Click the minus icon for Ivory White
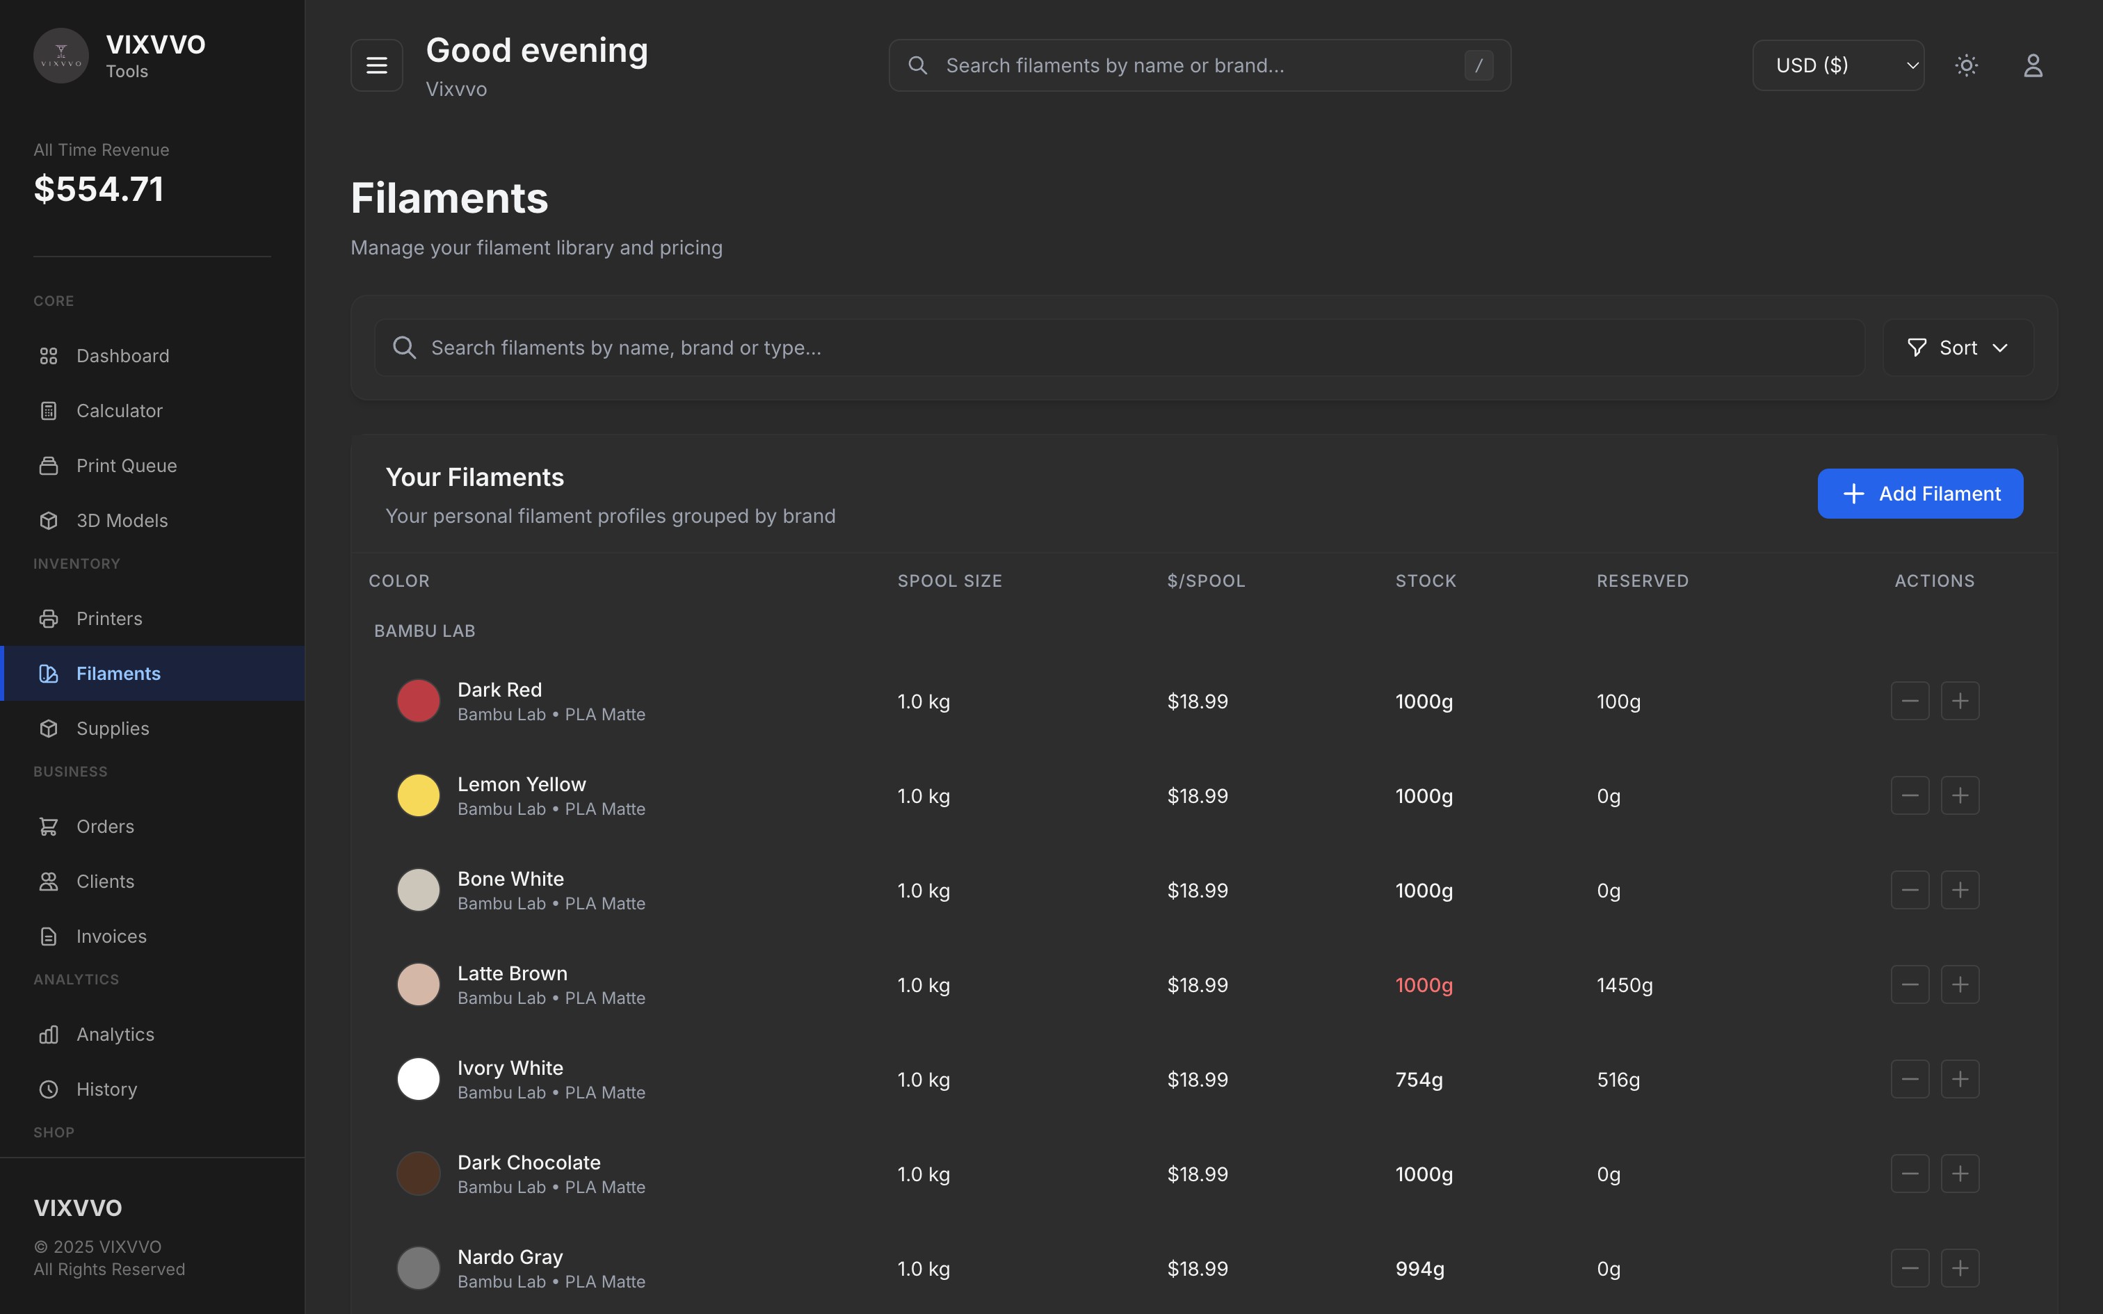2103x1314 pixels. point(1909,1079)
